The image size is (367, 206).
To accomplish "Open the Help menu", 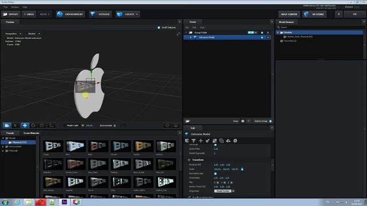I will pos(25,7).
